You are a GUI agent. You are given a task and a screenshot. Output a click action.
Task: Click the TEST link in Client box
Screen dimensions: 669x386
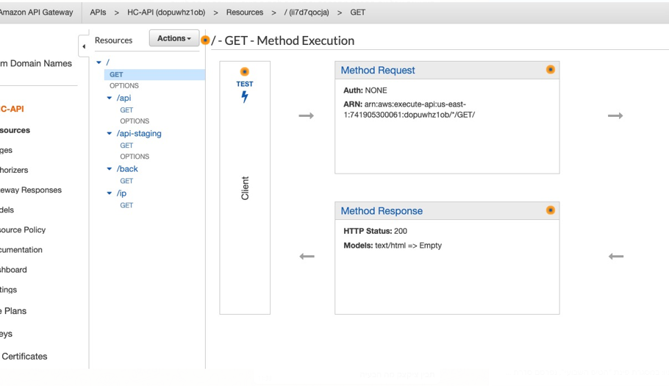click(x=245, y=84)
